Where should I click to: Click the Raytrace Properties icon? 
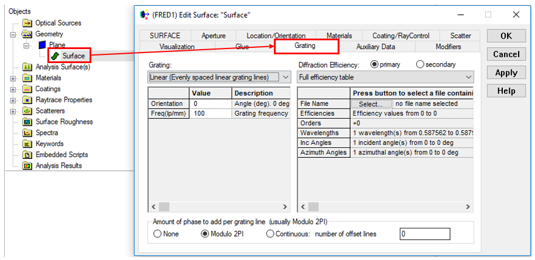[x=27, y=100]
